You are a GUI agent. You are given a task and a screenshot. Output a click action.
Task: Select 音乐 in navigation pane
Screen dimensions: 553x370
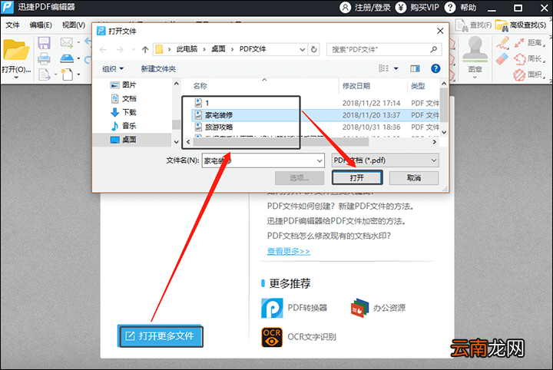pyautogui.click(x=123, y=126)
